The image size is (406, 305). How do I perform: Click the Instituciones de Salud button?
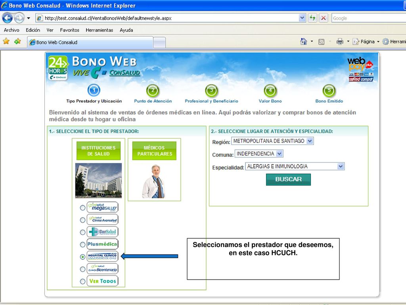tap(98, 151)
